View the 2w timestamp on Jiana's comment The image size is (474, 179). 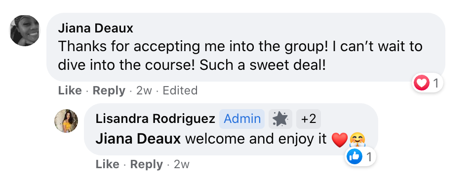pos(144,90)
